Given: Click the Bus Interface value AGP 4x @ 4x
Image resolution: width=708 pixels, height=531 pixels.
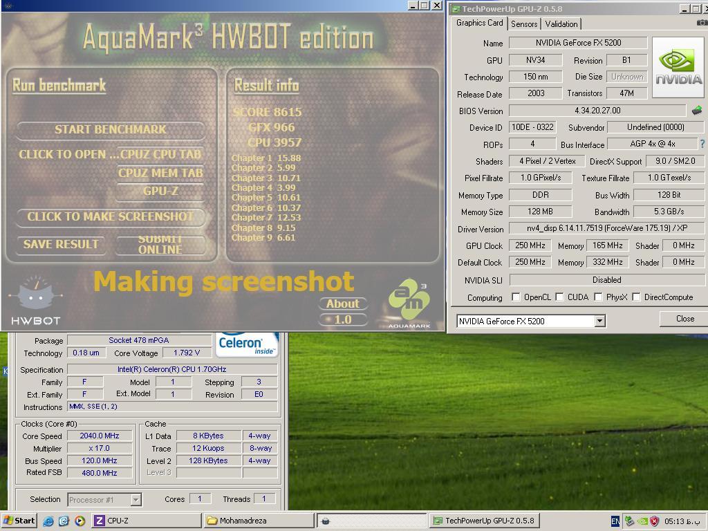Looking at the screenshot, I should pos(653,144).
